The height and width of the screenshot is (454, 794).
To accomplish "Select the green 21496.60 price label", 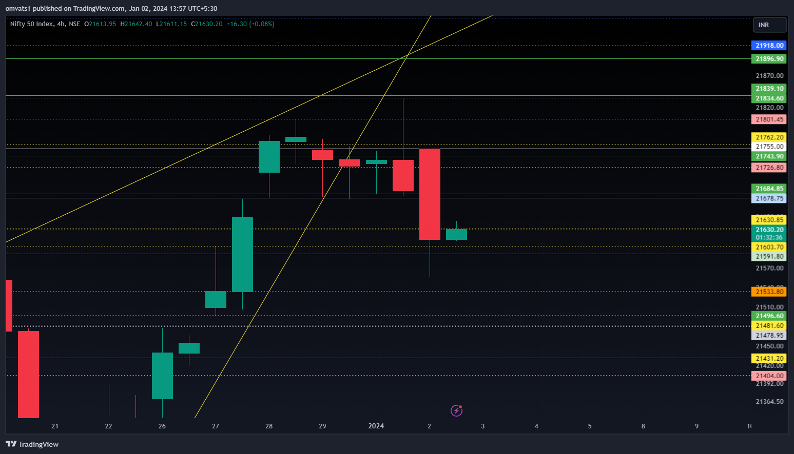I will tap(769, 316).
